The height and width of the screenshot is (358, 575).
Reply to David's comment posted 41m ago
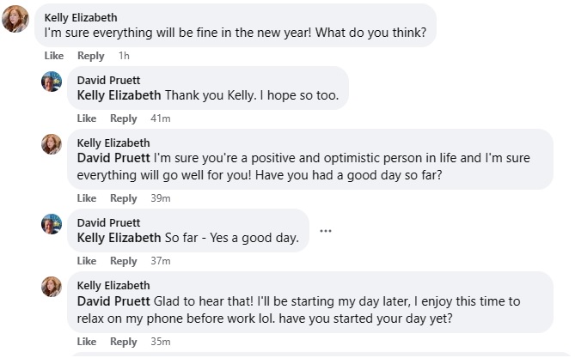pyautogui.click(x=123, y=118)
